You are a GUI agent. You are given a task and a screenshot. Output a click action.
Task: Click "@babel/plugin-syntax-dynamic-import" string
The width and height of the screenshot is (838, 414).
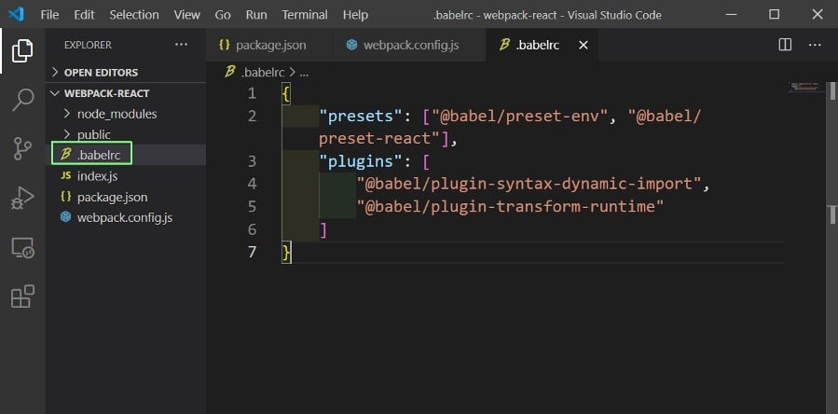pos(529,184)
